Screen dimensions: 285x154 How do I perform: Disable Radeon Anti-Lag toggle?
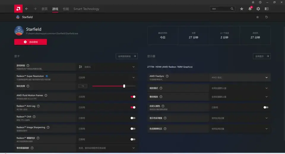tap(133, 108)
